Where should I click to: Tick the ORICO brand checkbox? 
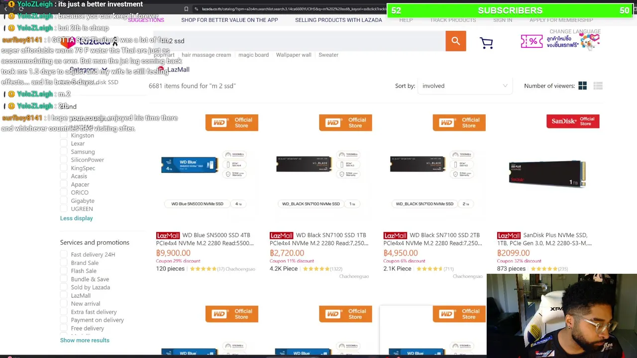tap(64, 192)
